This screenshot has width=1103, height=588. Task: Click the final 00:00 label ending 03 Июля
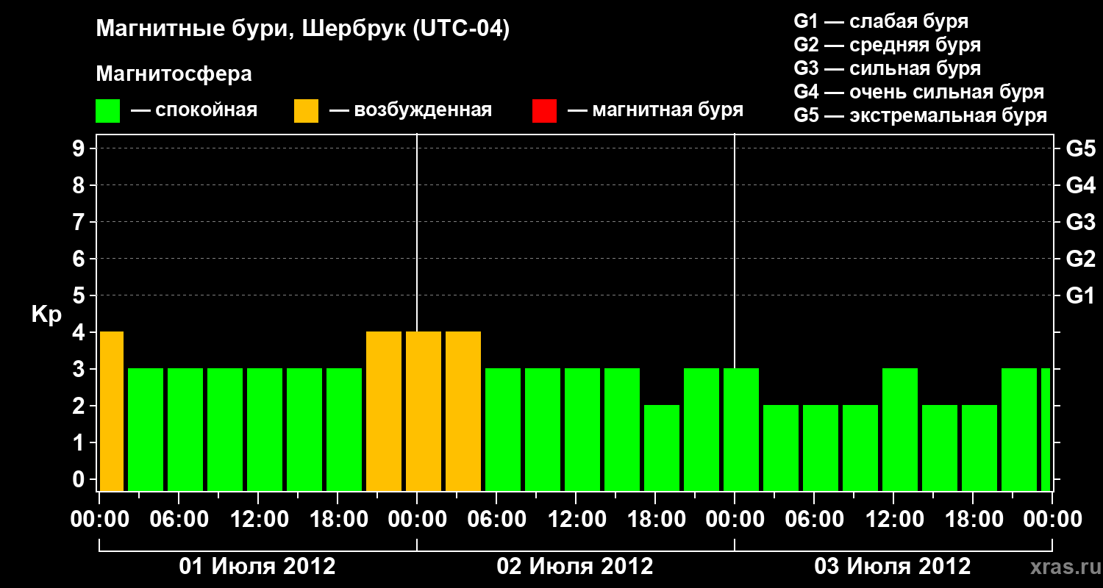click(x=1052, y=520)
